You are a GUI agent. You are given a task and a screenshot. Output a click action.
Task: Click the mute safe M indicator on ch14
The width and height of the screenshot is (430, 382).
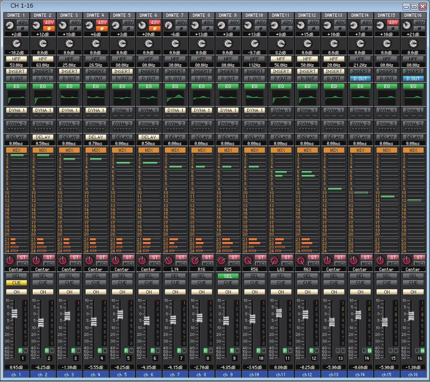[369, 350]
